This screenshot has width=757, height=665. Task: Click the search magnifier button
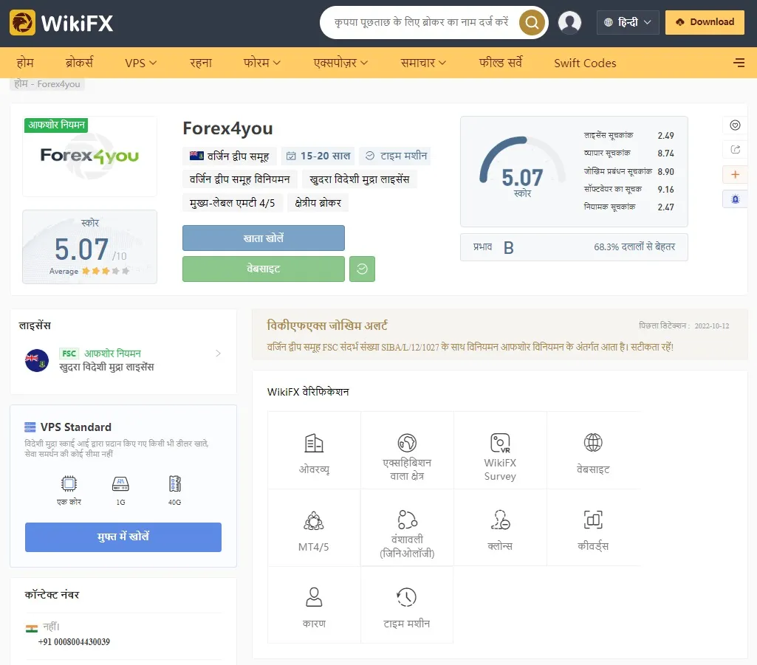pyautogui.click(x=532, y=22)
